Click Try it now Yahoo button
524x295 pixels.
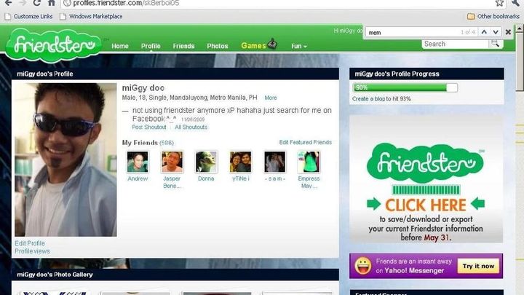point(478,267)
